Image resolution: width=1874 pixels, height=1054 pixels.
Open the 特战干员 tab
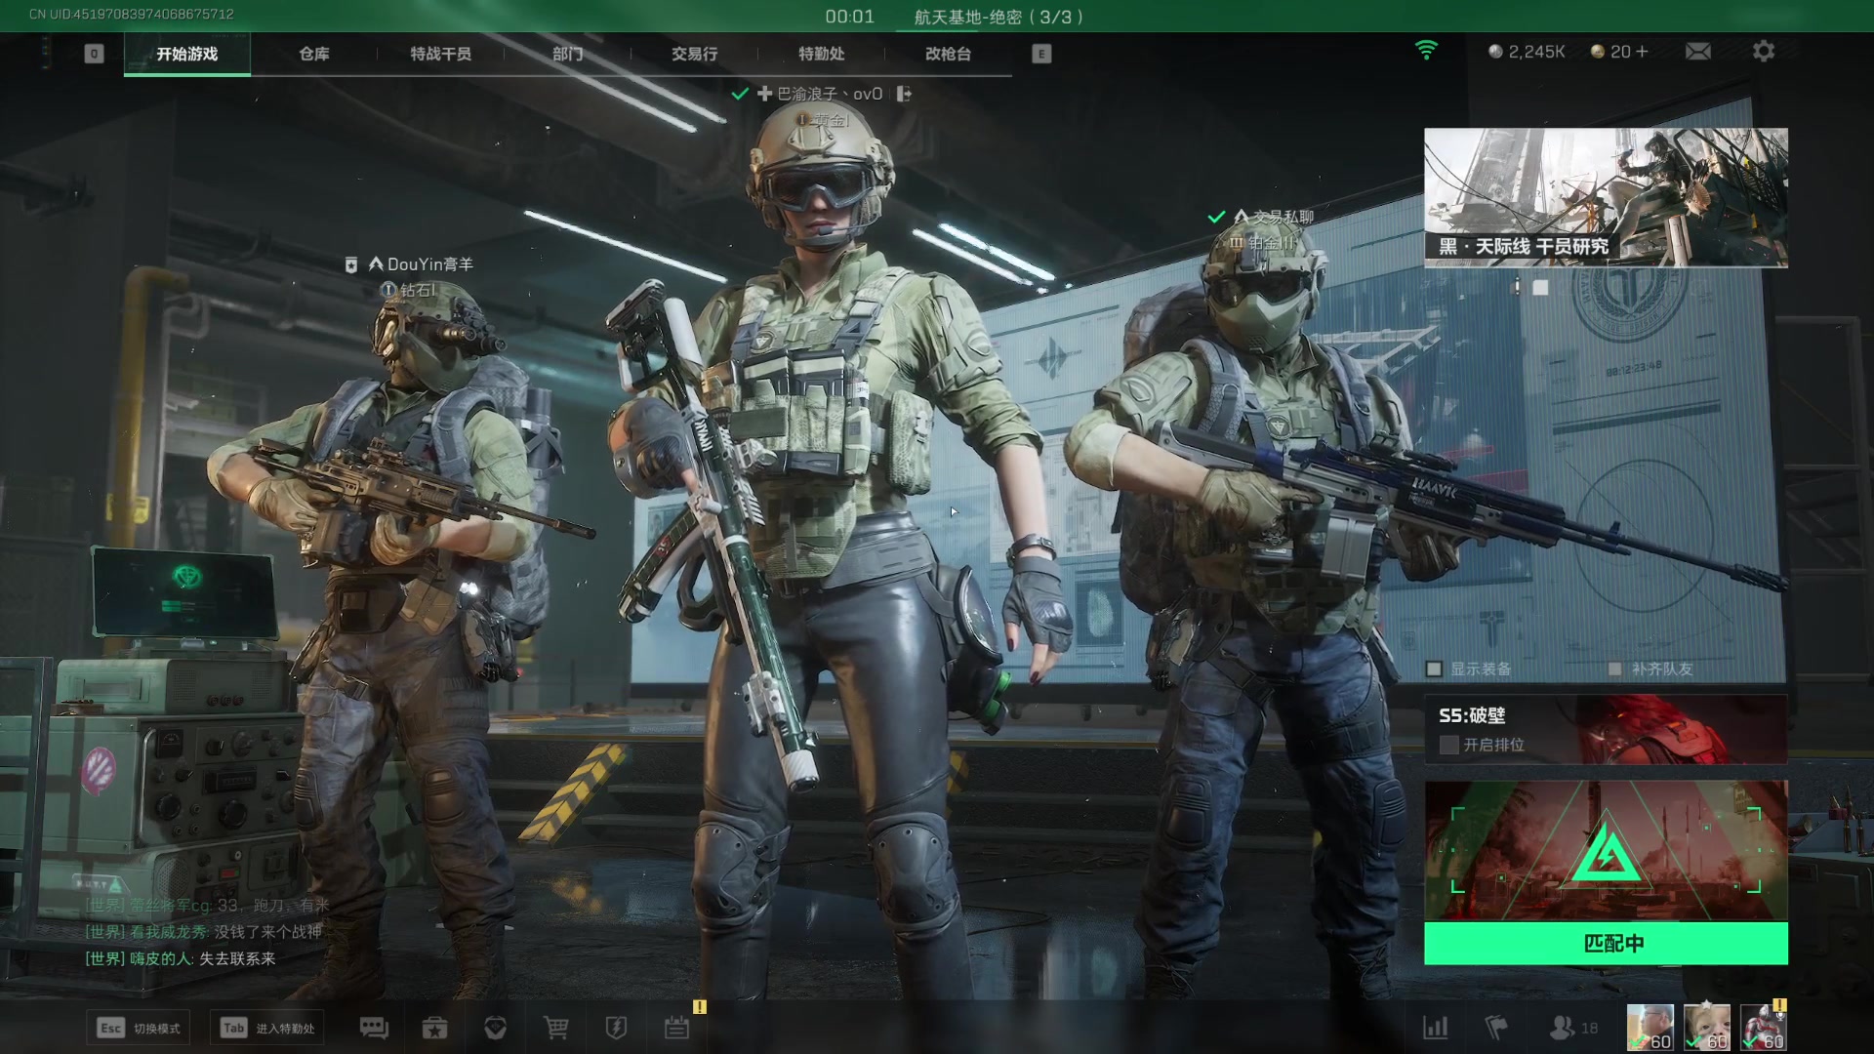(441, 54)
